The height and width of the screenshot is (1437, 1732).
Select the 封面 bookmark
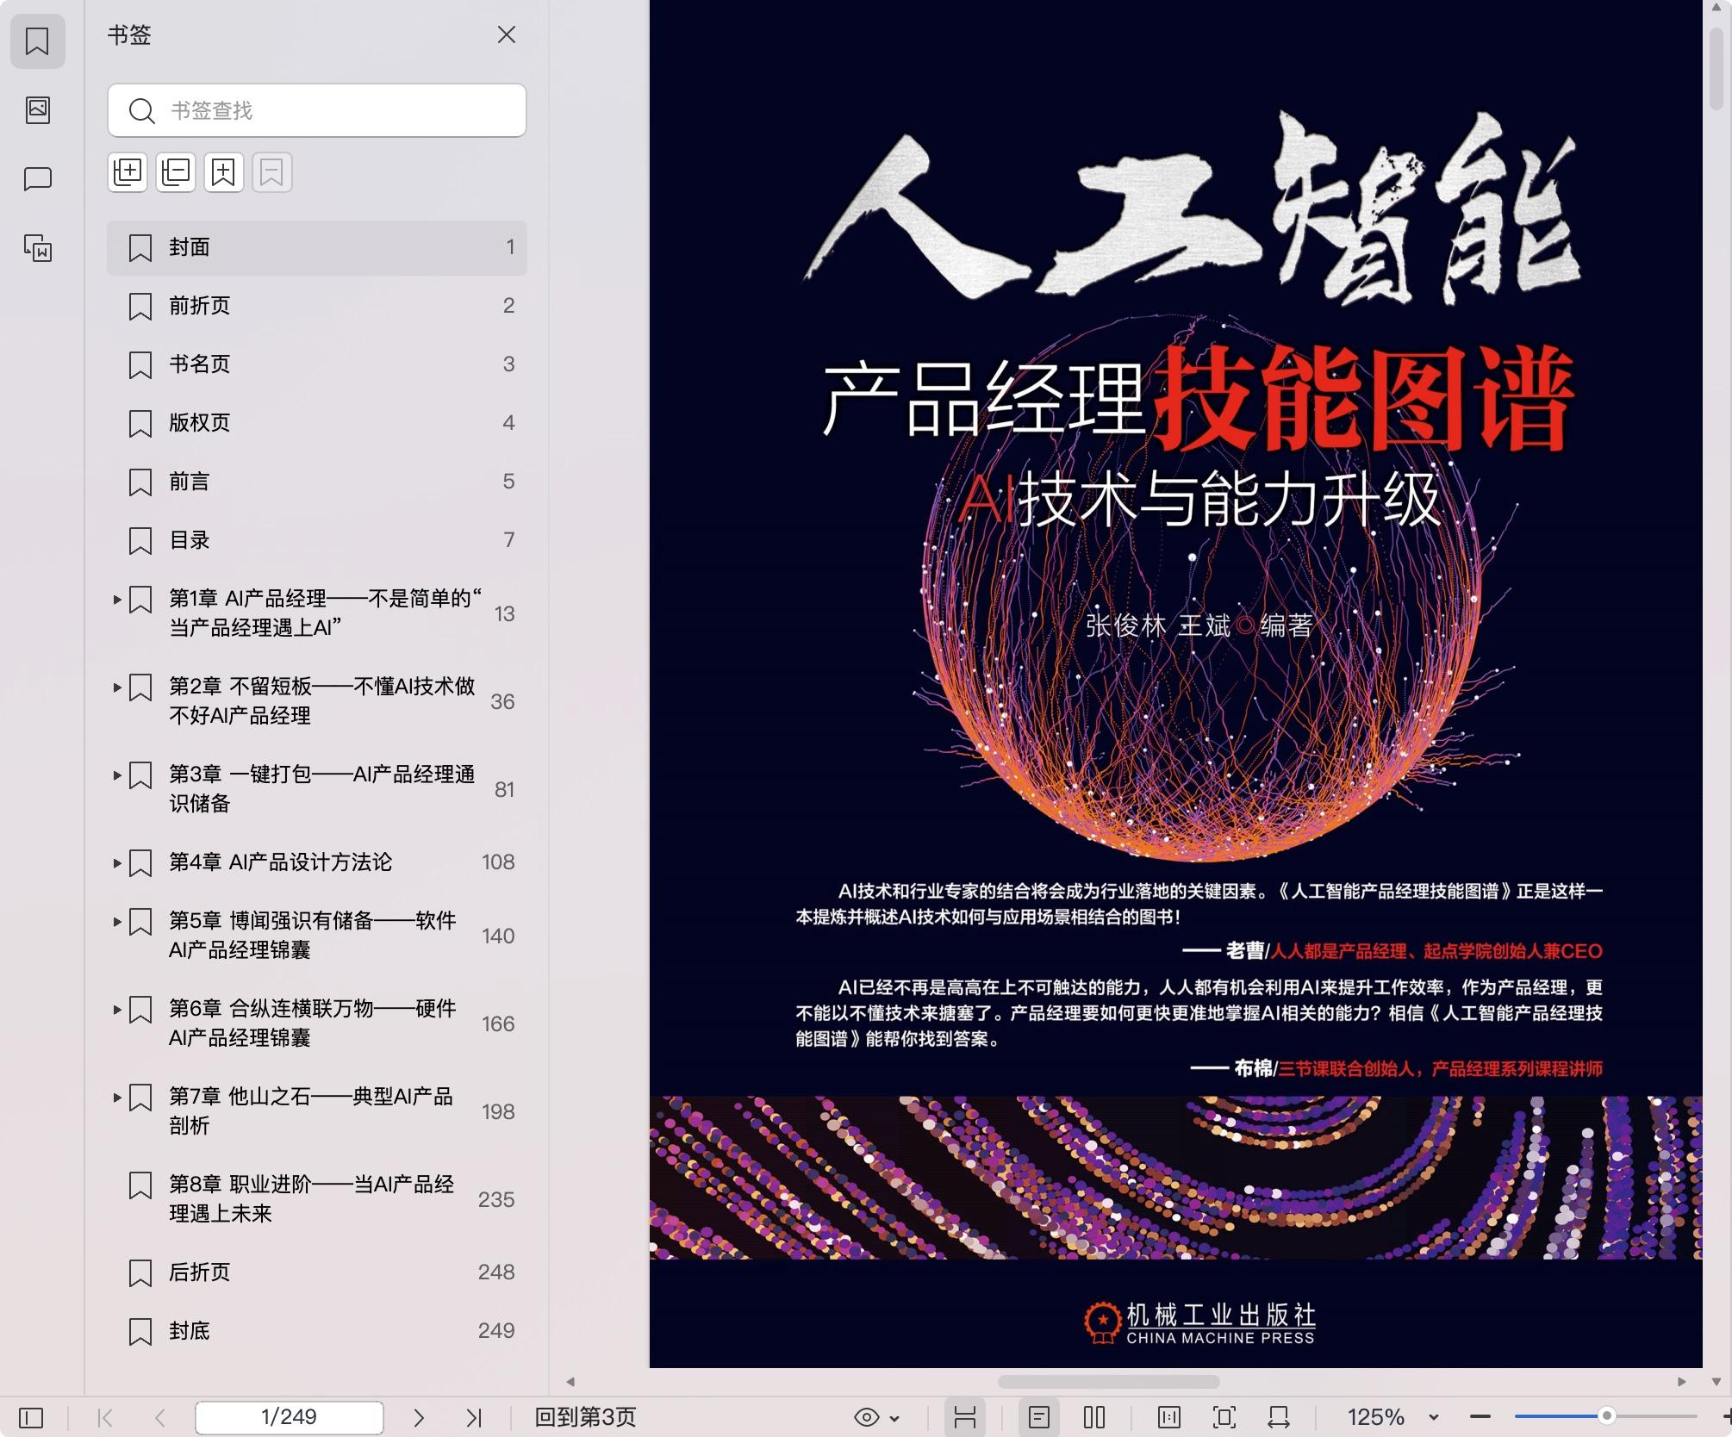pyautogui.click(x=316, y=247)
